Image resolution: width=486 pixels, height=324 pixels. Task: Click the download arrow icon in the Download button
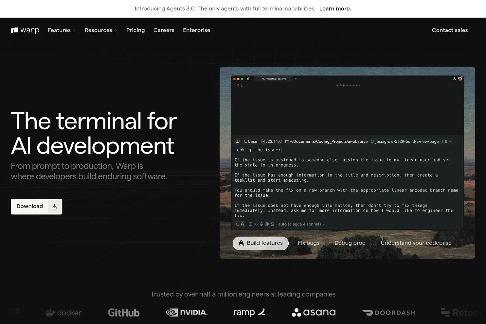[x=54, y=207]
